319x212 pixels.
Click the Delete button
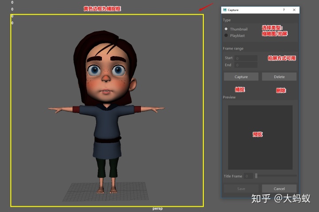[279, 77]
